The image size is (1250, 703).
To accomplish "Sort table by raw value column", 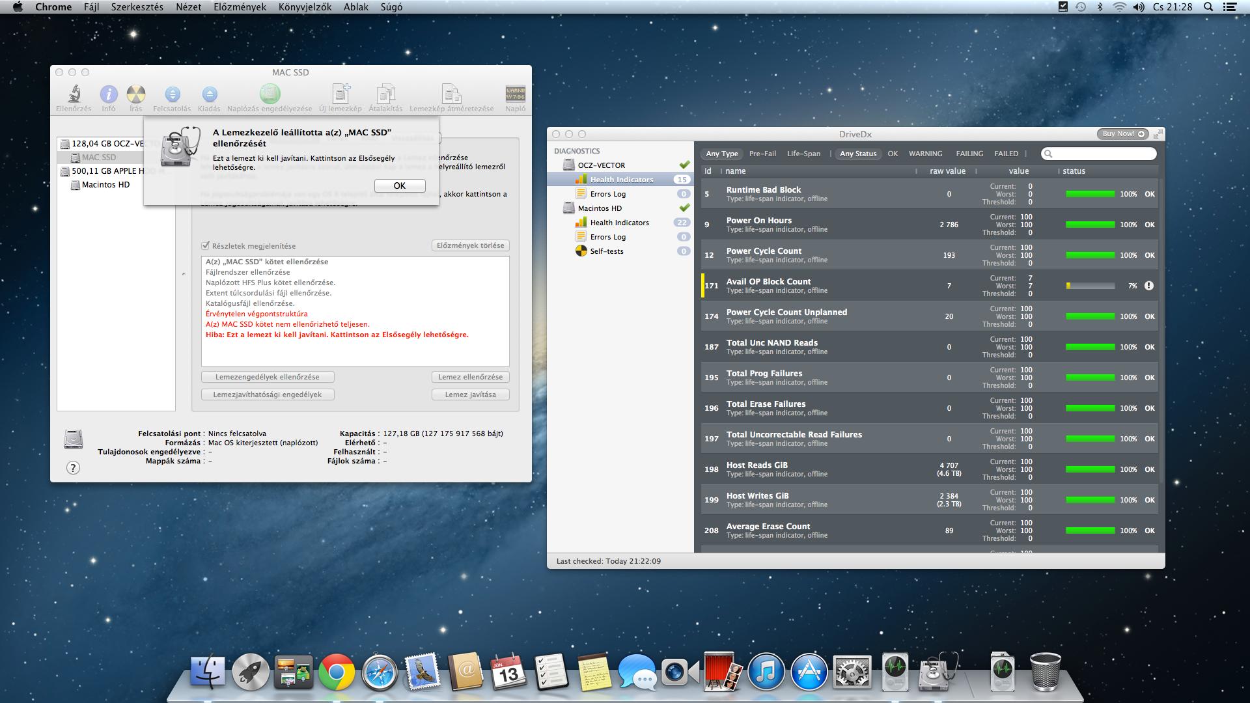I will [x=947, y=171].
